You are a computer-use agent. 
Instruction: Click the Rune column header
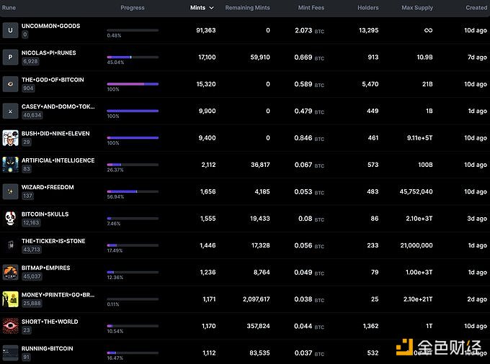[x=9, y=7]
